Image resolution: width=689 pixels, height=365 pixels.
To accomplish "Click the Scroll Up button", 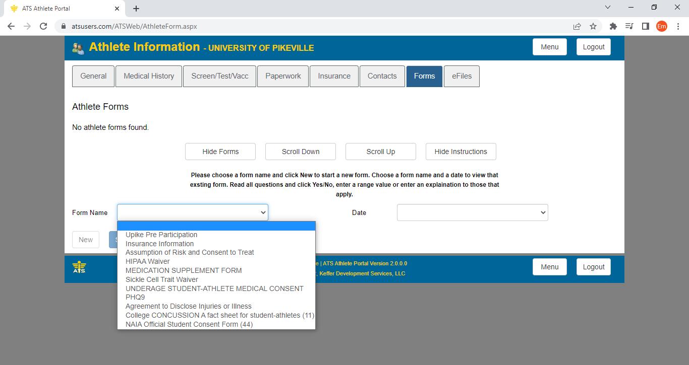I will coord(381,152).
